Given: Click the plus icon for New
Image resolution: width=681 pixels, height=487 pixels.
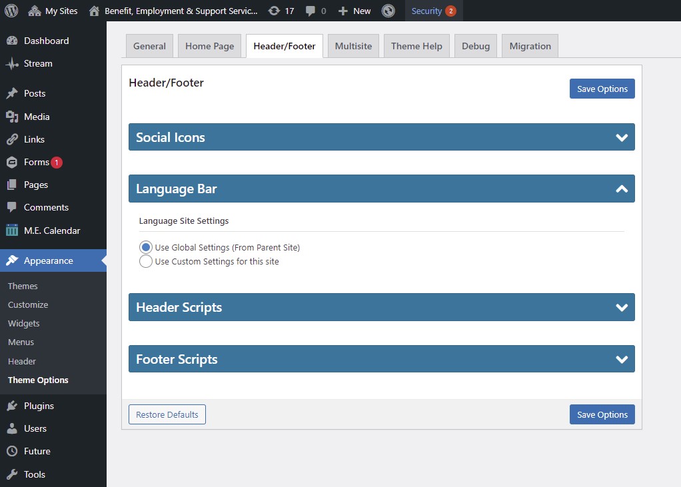Looking at the screenshot, I should click(343, 11).
